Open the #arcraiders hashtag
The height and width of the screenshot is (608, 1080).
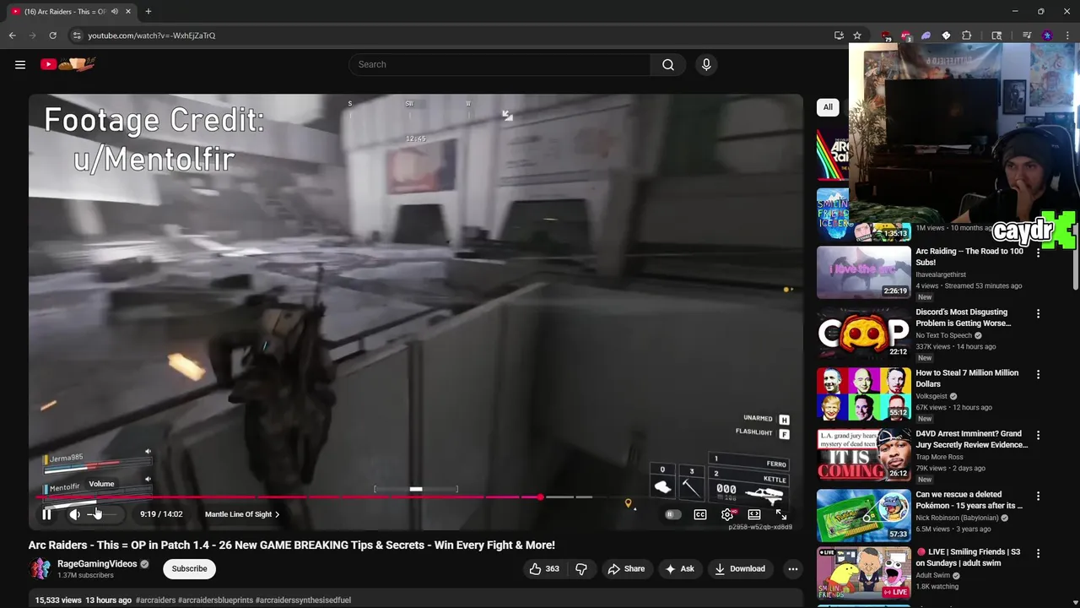tap(155, 600)
